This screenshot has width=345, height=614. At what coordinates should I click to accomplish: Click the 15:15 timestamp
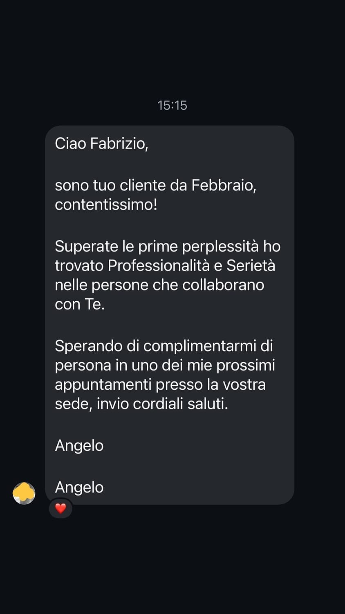(x=172, y=106)
